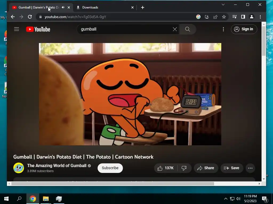Open Windows taskbar search
This screenshot has height=204, width=273.
(19, 199)
